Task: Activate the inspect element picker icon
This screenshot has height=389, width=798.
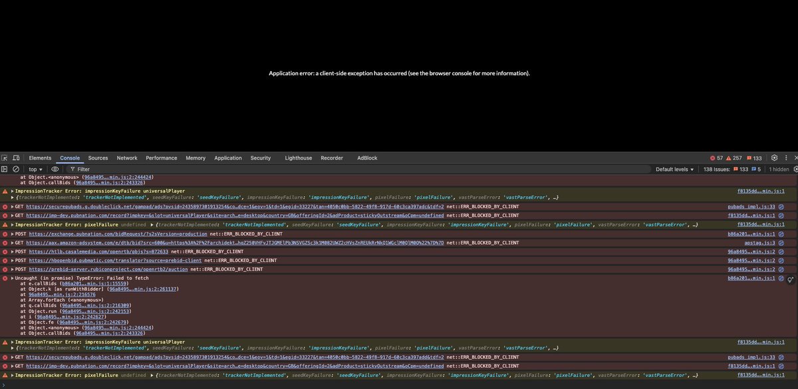Action: [5, 158]
